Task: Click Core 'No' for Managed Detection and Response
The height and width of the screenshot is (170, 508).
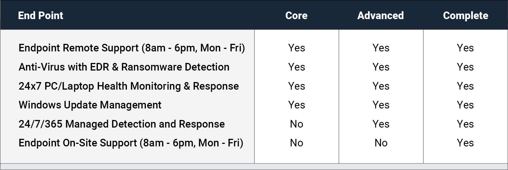Action: [x=297, y=124]
